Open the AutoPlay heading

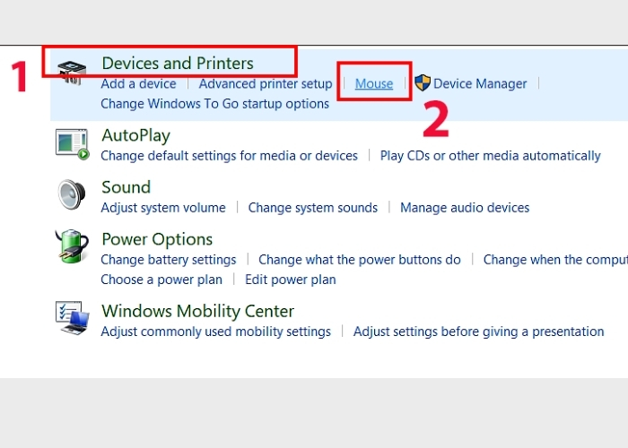click(135, 135)
